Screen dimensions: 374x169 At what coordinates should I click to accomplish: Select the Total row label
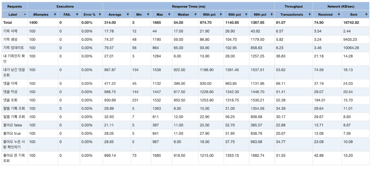8,22
